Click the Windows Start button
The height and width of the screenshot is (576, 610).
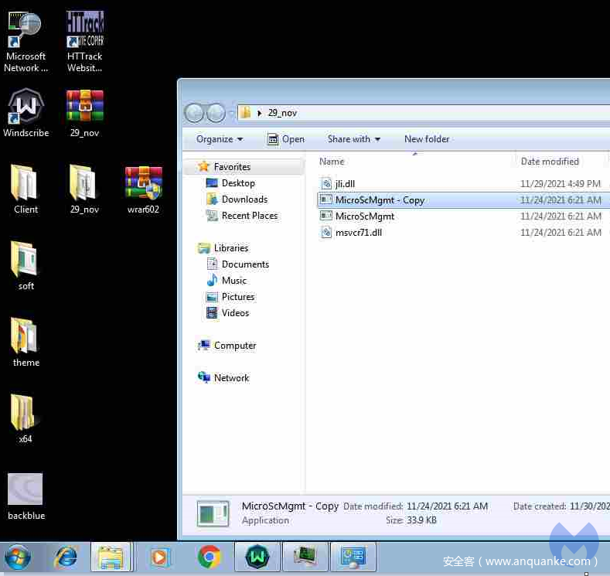pyautogui.click(x=18, y=557)
